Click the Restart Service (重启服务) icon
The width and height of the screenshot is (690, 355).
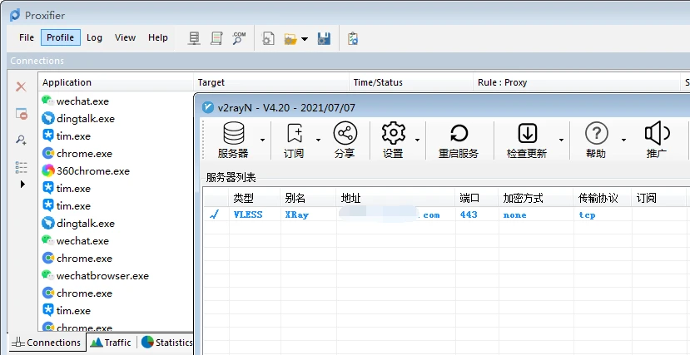click(x=459, y=133)
